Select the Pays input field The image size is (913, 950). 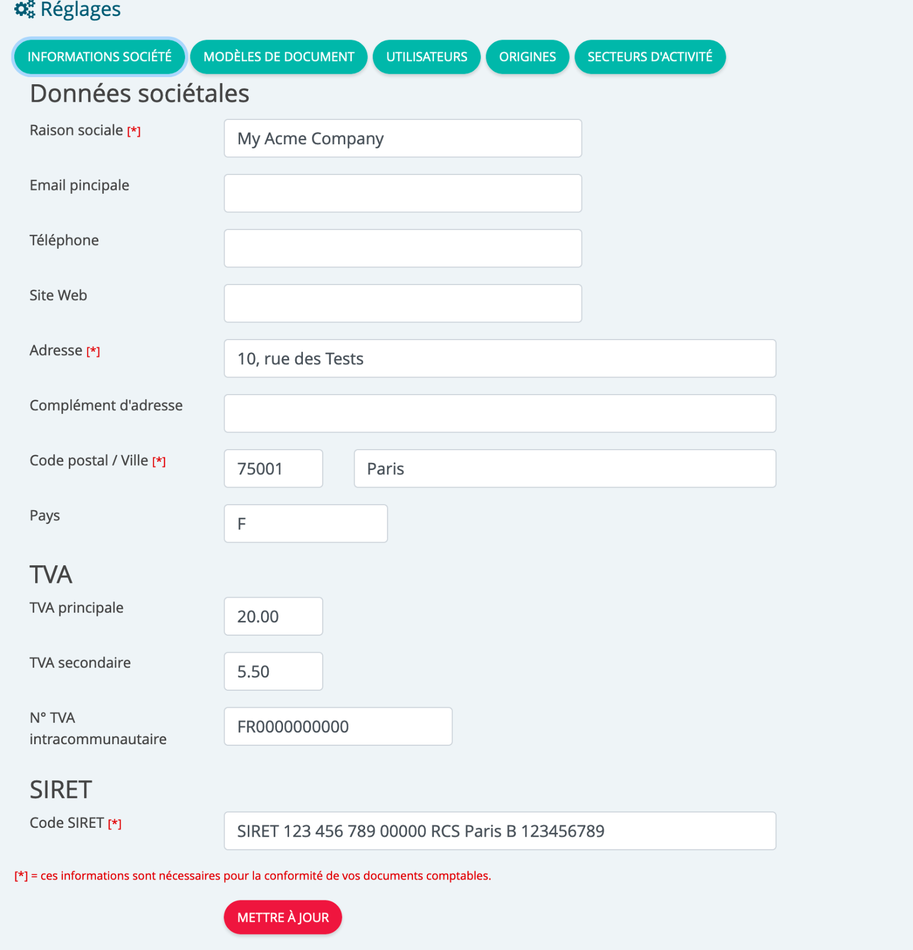(306, 523)
